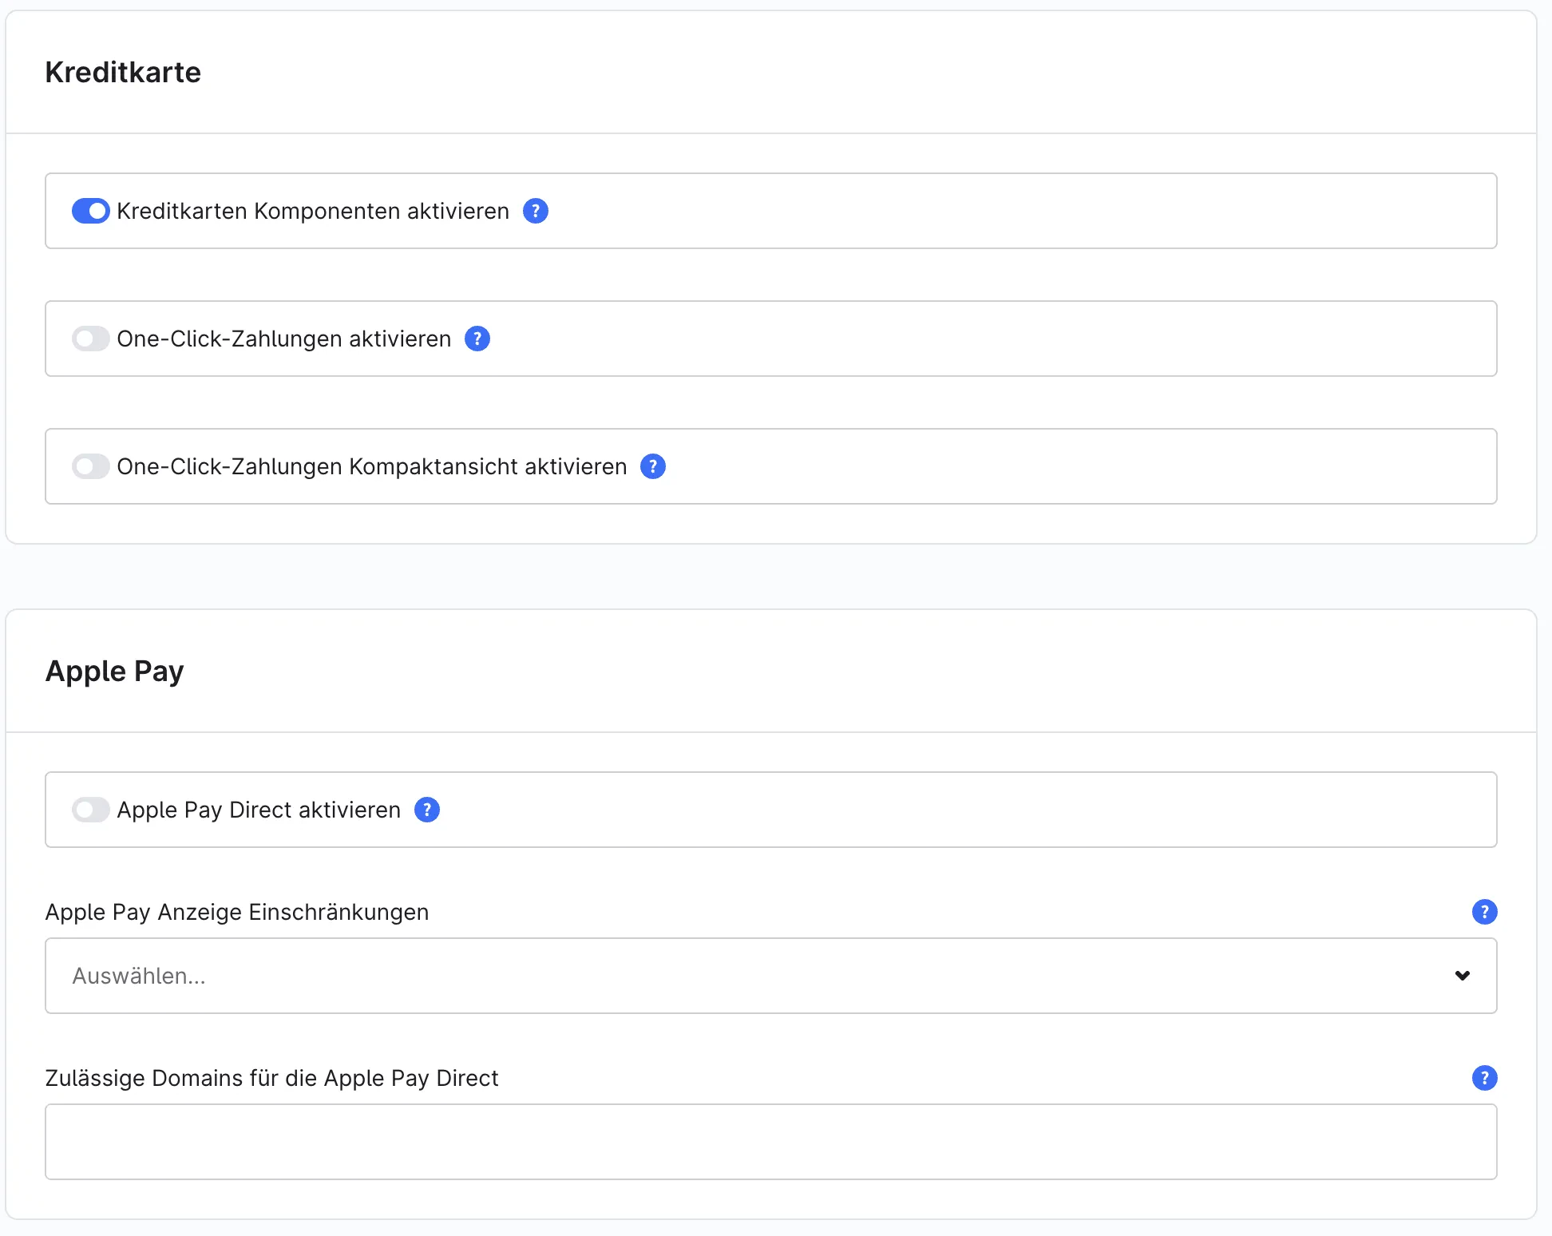1552x1236 pixels.
Task: Click the 'Apple Pay Direct aktivieren' label
Action: (x=259, y=810)
